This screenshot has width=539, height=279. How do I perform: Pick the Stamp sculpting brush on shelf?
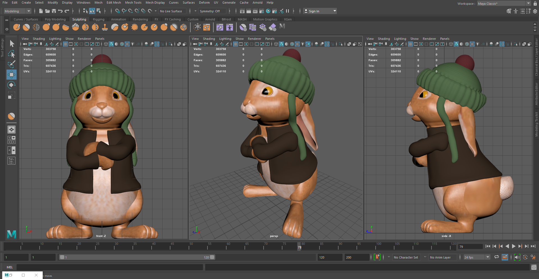point(105,27)
